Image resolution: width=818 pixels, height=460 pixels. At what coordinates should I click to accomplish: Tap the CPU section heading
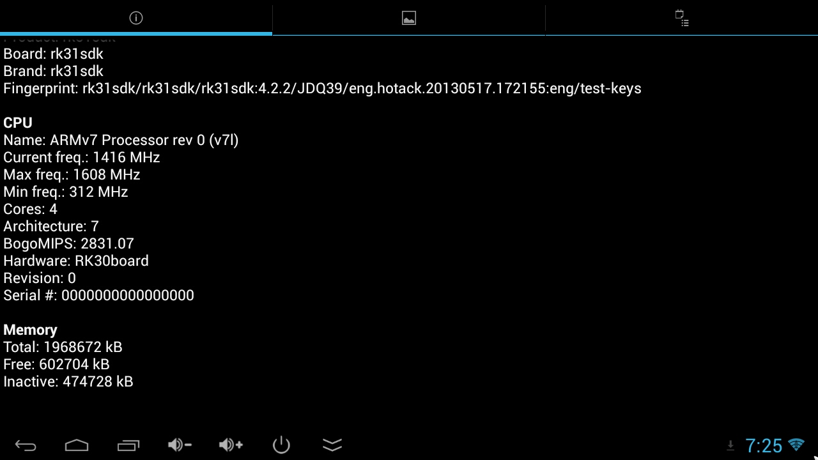coord(18,123)
